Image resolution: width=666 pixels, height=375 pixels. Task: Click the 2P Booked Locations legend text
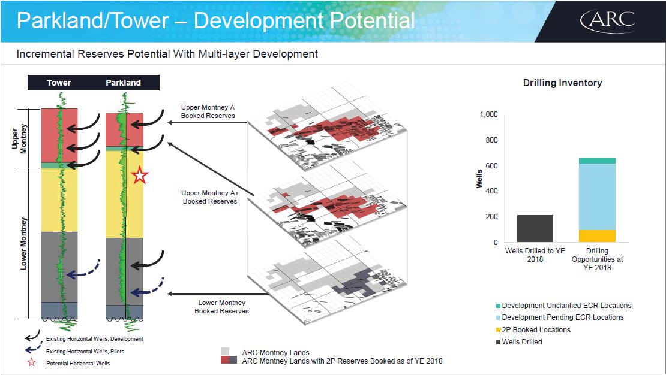pos(536,329)
